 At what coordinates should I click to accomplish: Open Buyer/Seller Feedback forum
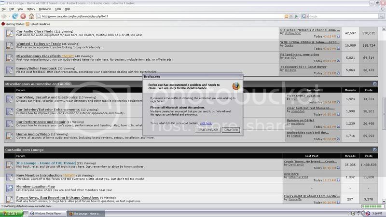[37, 68]
